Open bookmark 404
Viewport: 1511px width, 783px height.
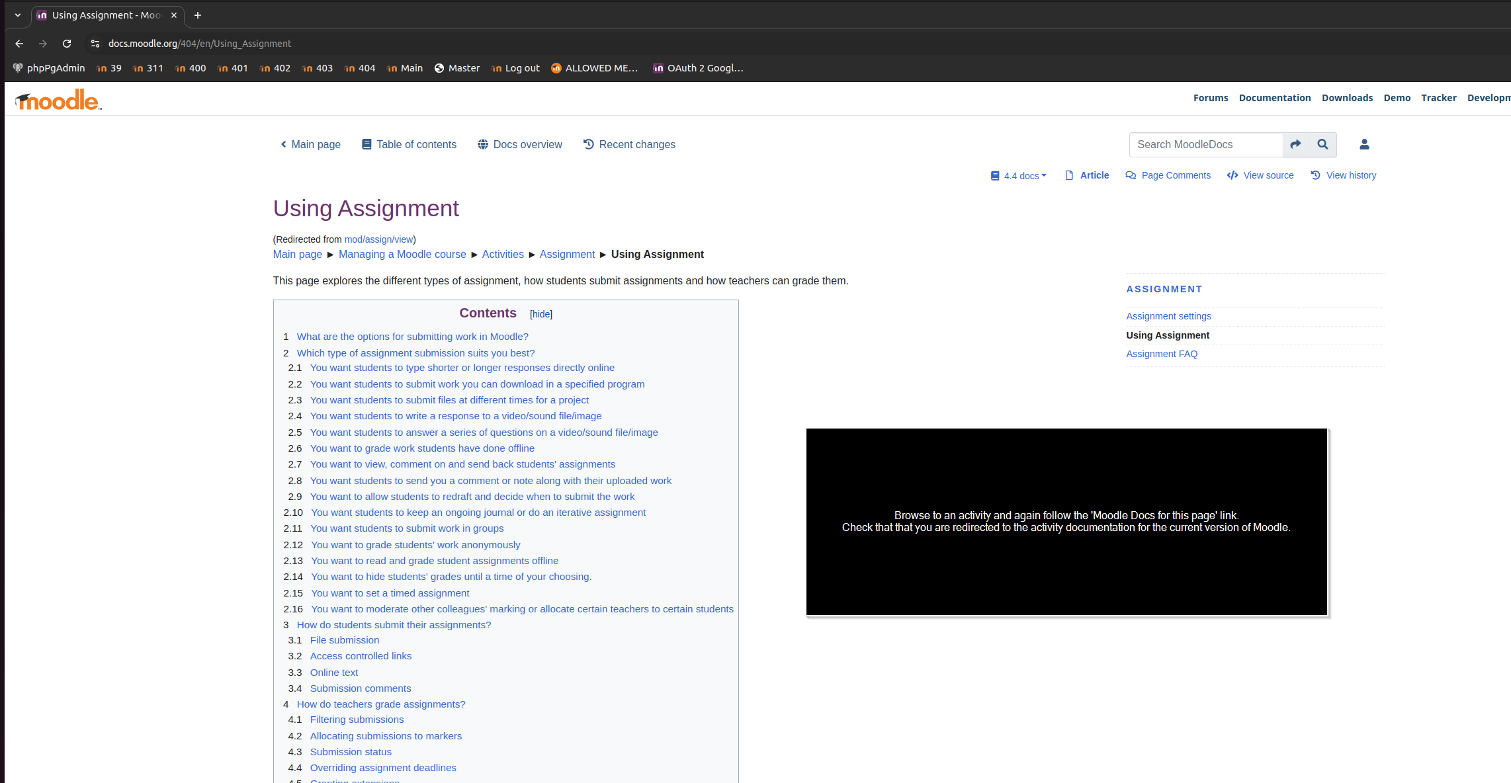pos(360,68)
